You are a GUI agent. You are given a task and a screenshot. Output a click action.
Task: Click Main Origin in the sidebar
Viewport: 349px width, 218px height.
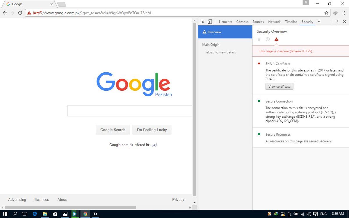211,45
